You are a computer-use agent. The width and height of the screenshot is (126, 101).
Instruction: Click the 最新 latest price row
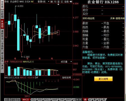click(x=93, y=23)
